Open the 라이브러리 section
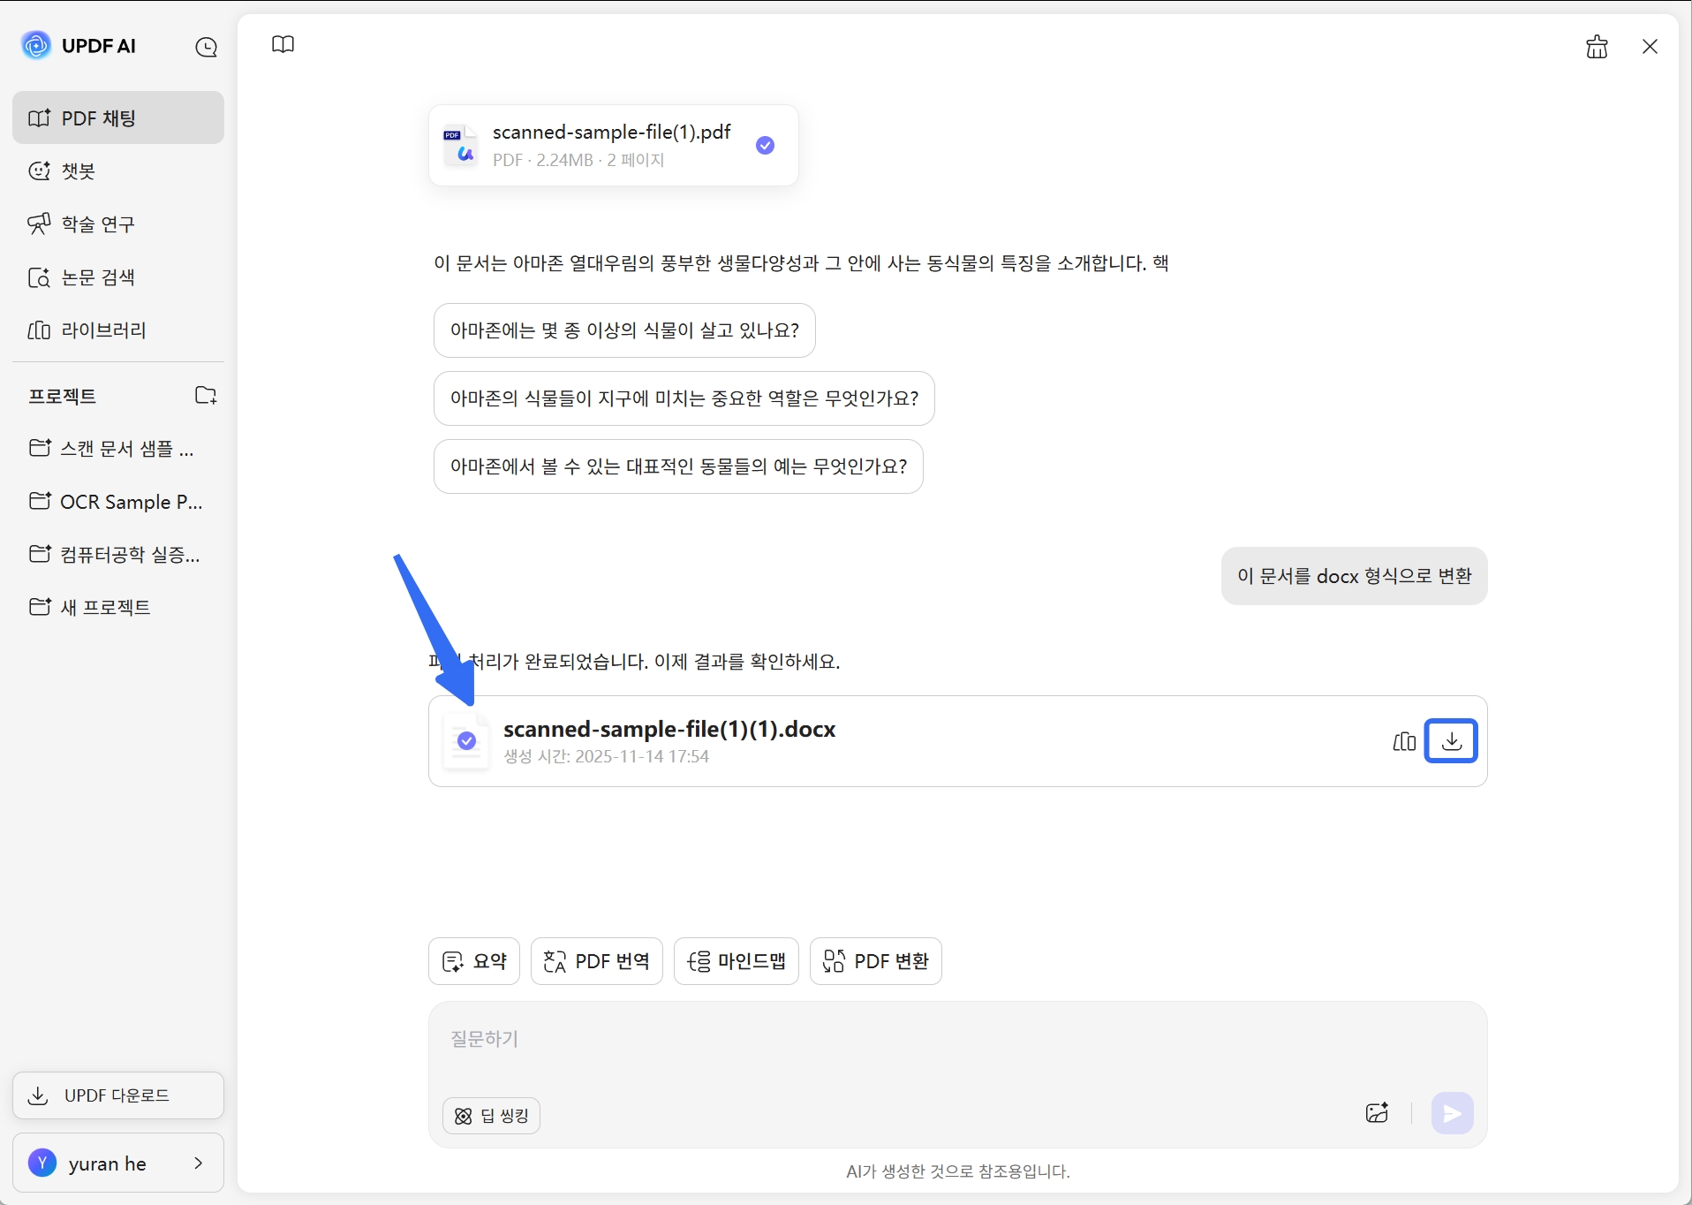This screenshot has height=1205, width=1692. click(x=102, y=330)
